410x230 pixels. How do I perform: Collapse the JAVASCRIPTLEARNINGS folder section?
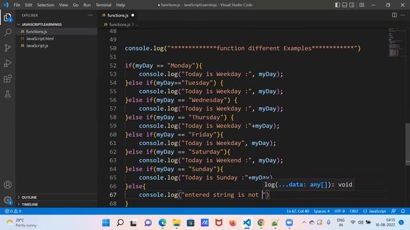tap(41, 24)
